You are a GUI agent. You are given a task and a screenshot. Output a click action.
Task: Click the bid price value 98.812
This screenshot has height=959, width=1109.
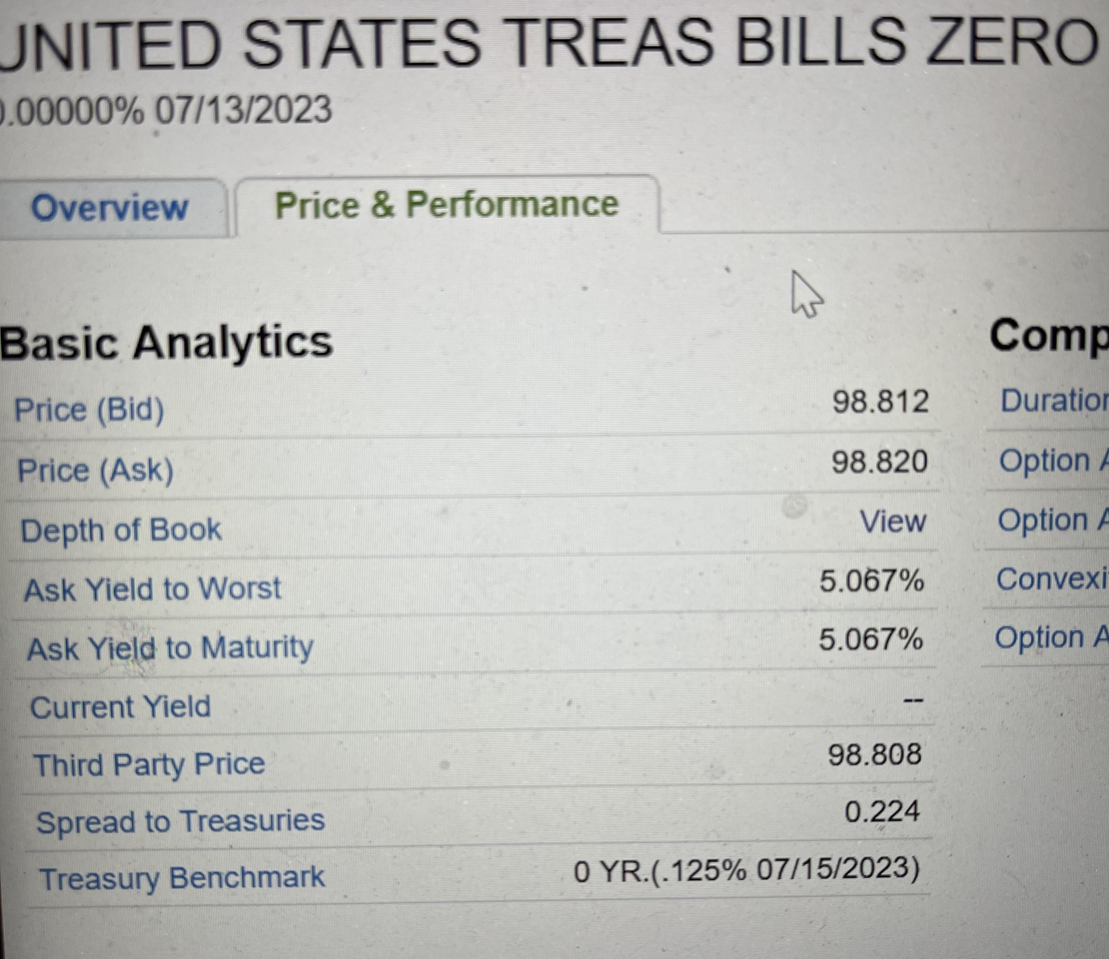point(881,401)
